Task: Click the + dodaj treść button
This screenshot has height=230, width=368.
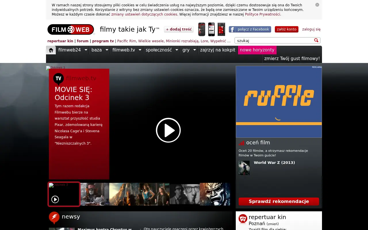Action: click(x=179, y=29)
